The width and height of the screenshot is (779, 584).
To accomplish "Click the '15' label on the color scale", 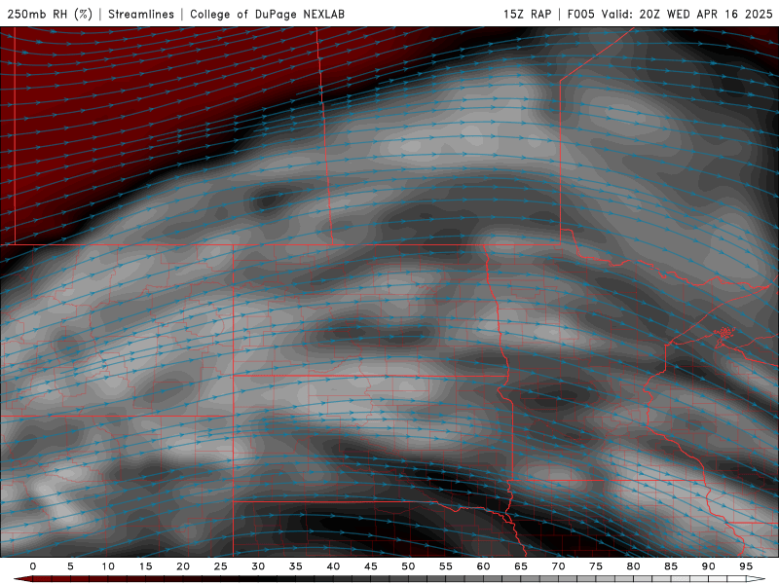I will (145, 566).
